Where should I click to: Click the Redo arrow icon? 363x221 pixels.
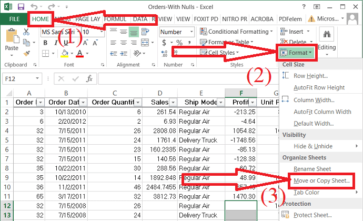52,7
